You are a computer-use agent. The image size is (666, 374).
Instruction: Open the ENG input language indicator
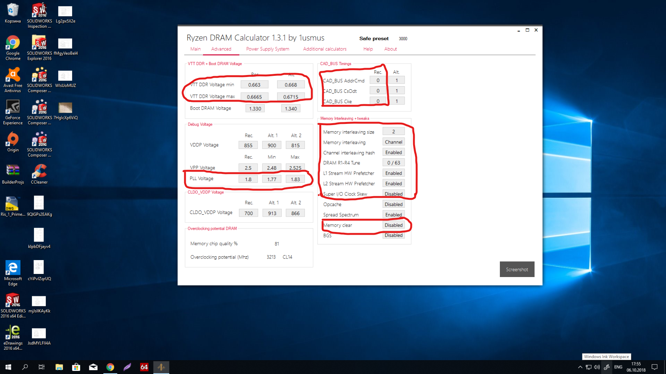tap(618, 367)
